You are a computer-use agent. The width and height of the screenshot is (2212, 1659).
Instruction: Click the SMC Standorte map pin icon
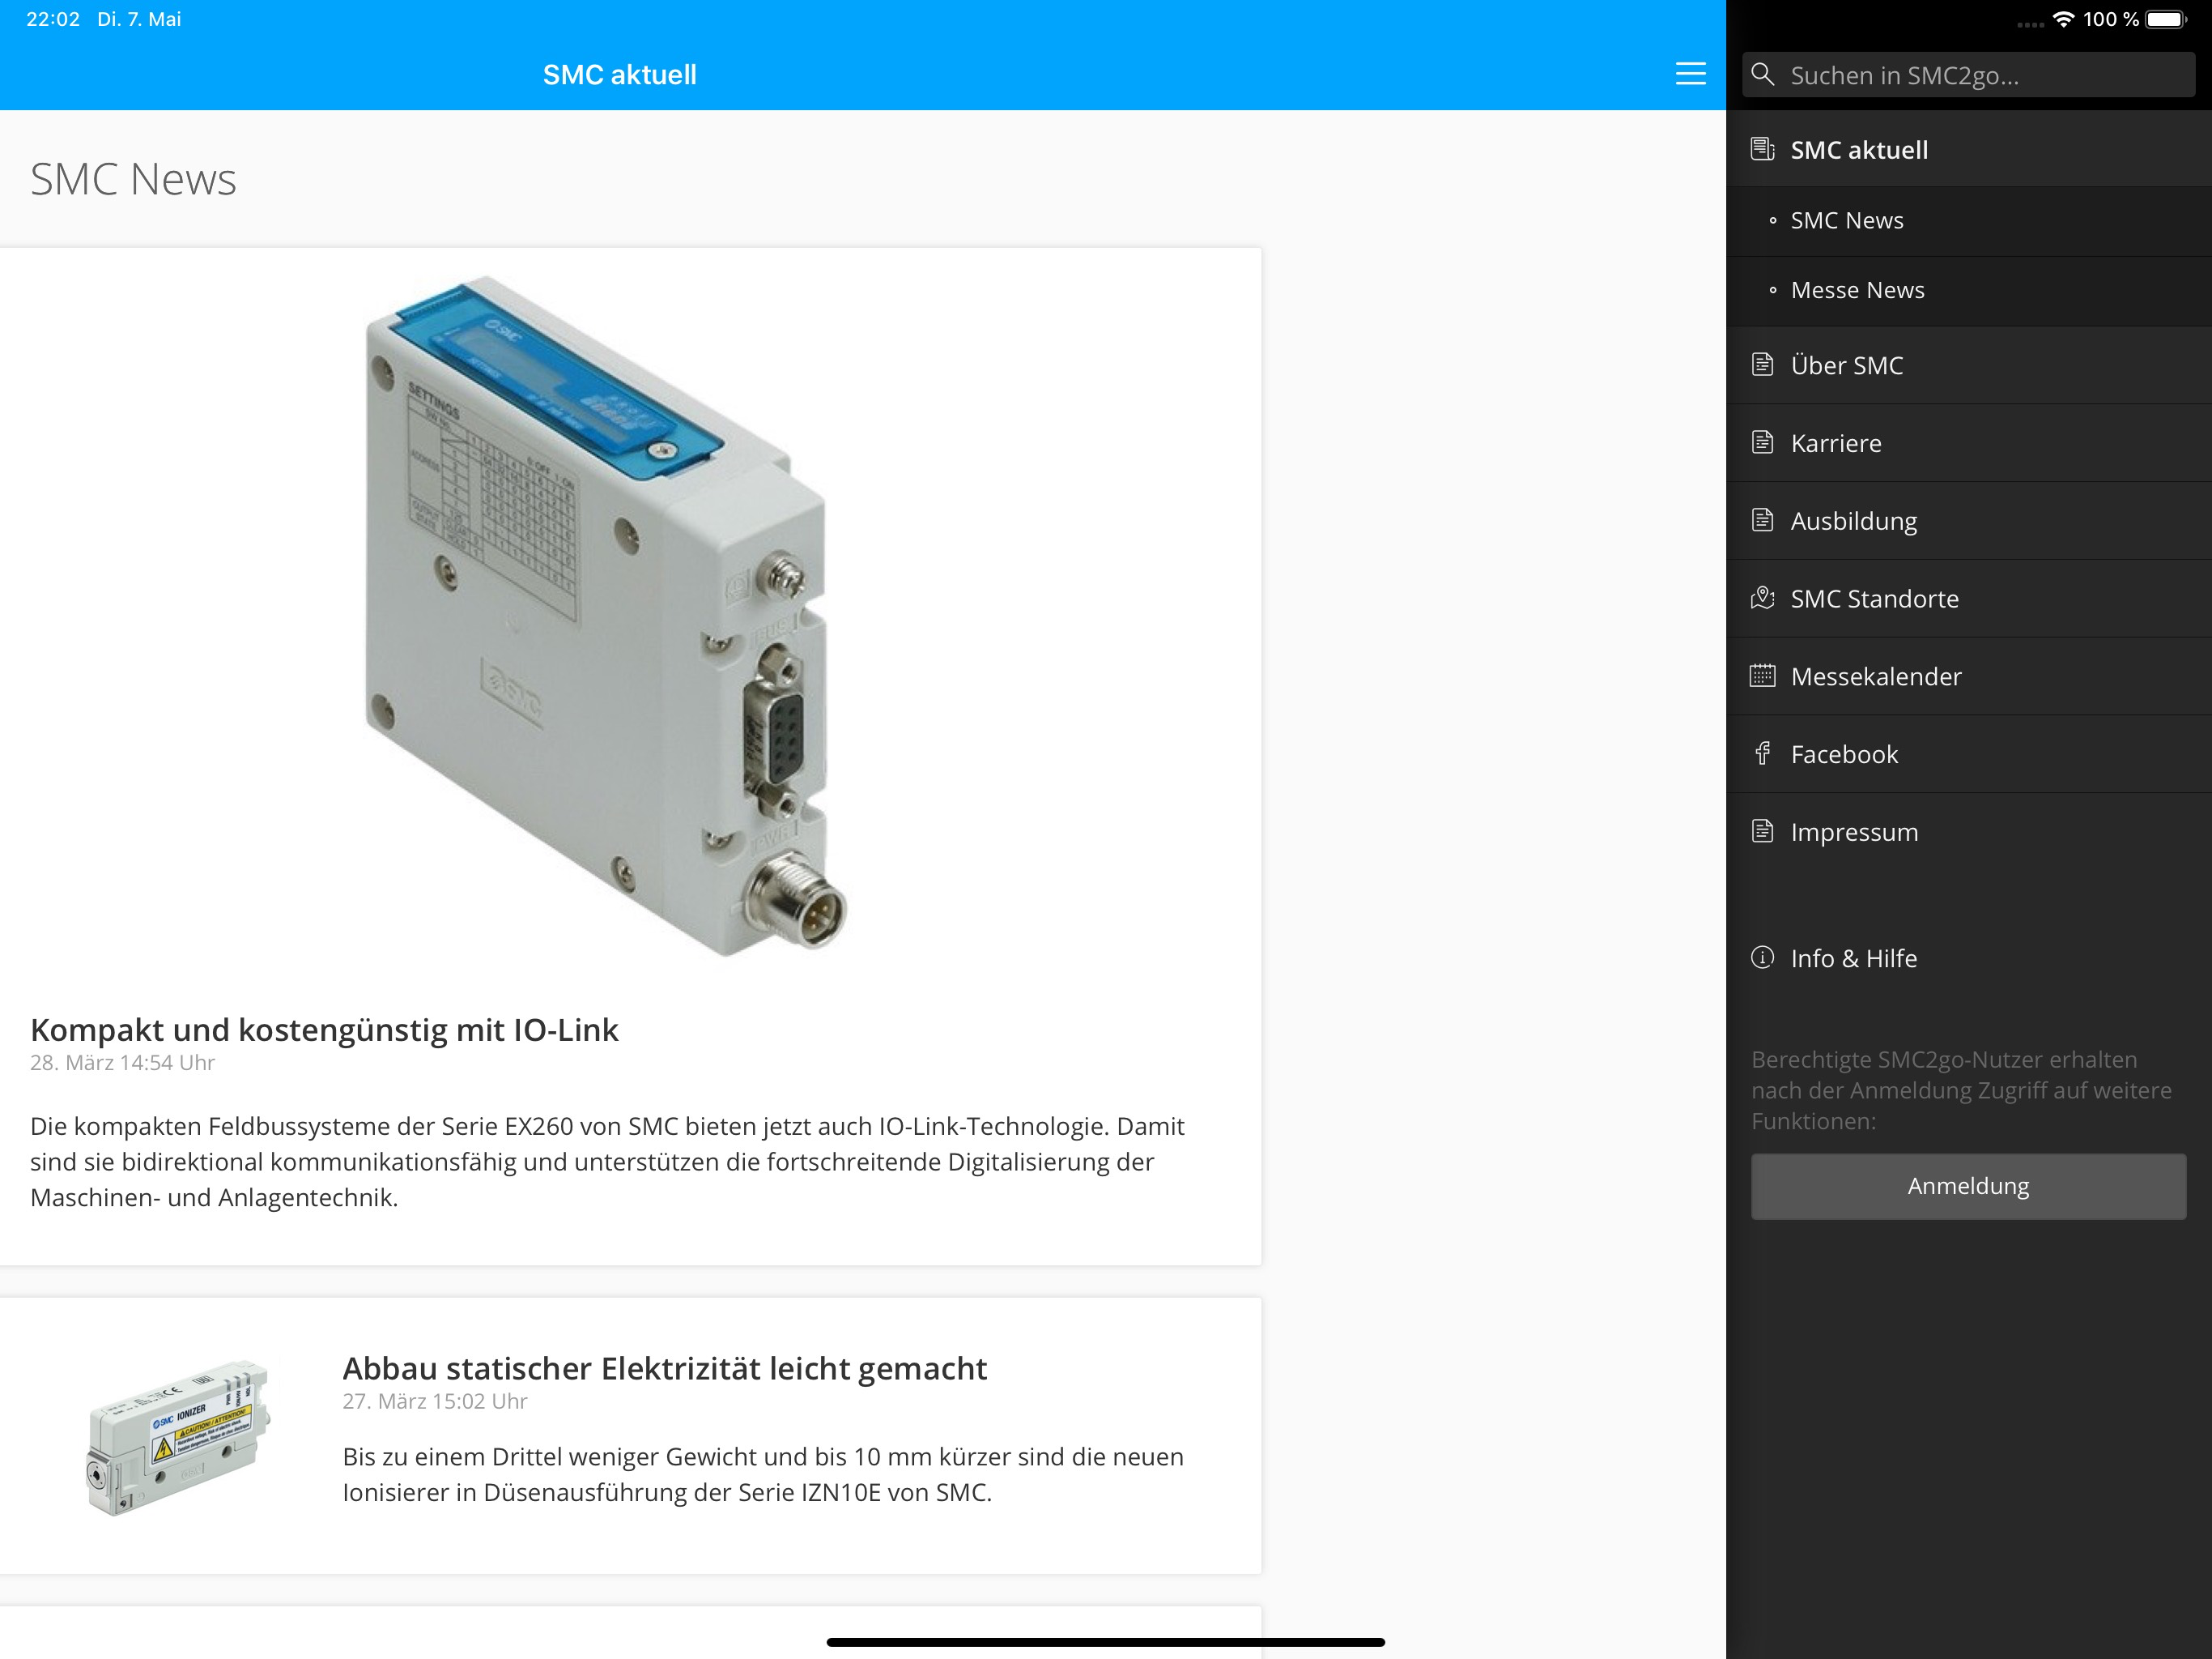[1762, 599]
